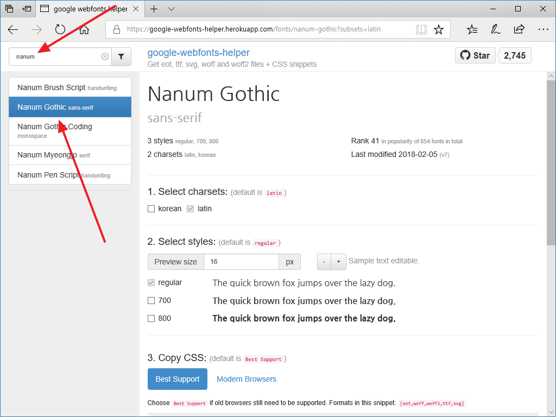The height and width of the screenshot is (417, 556).
Task: Clear the nanum search text
Action: point(105,56)
